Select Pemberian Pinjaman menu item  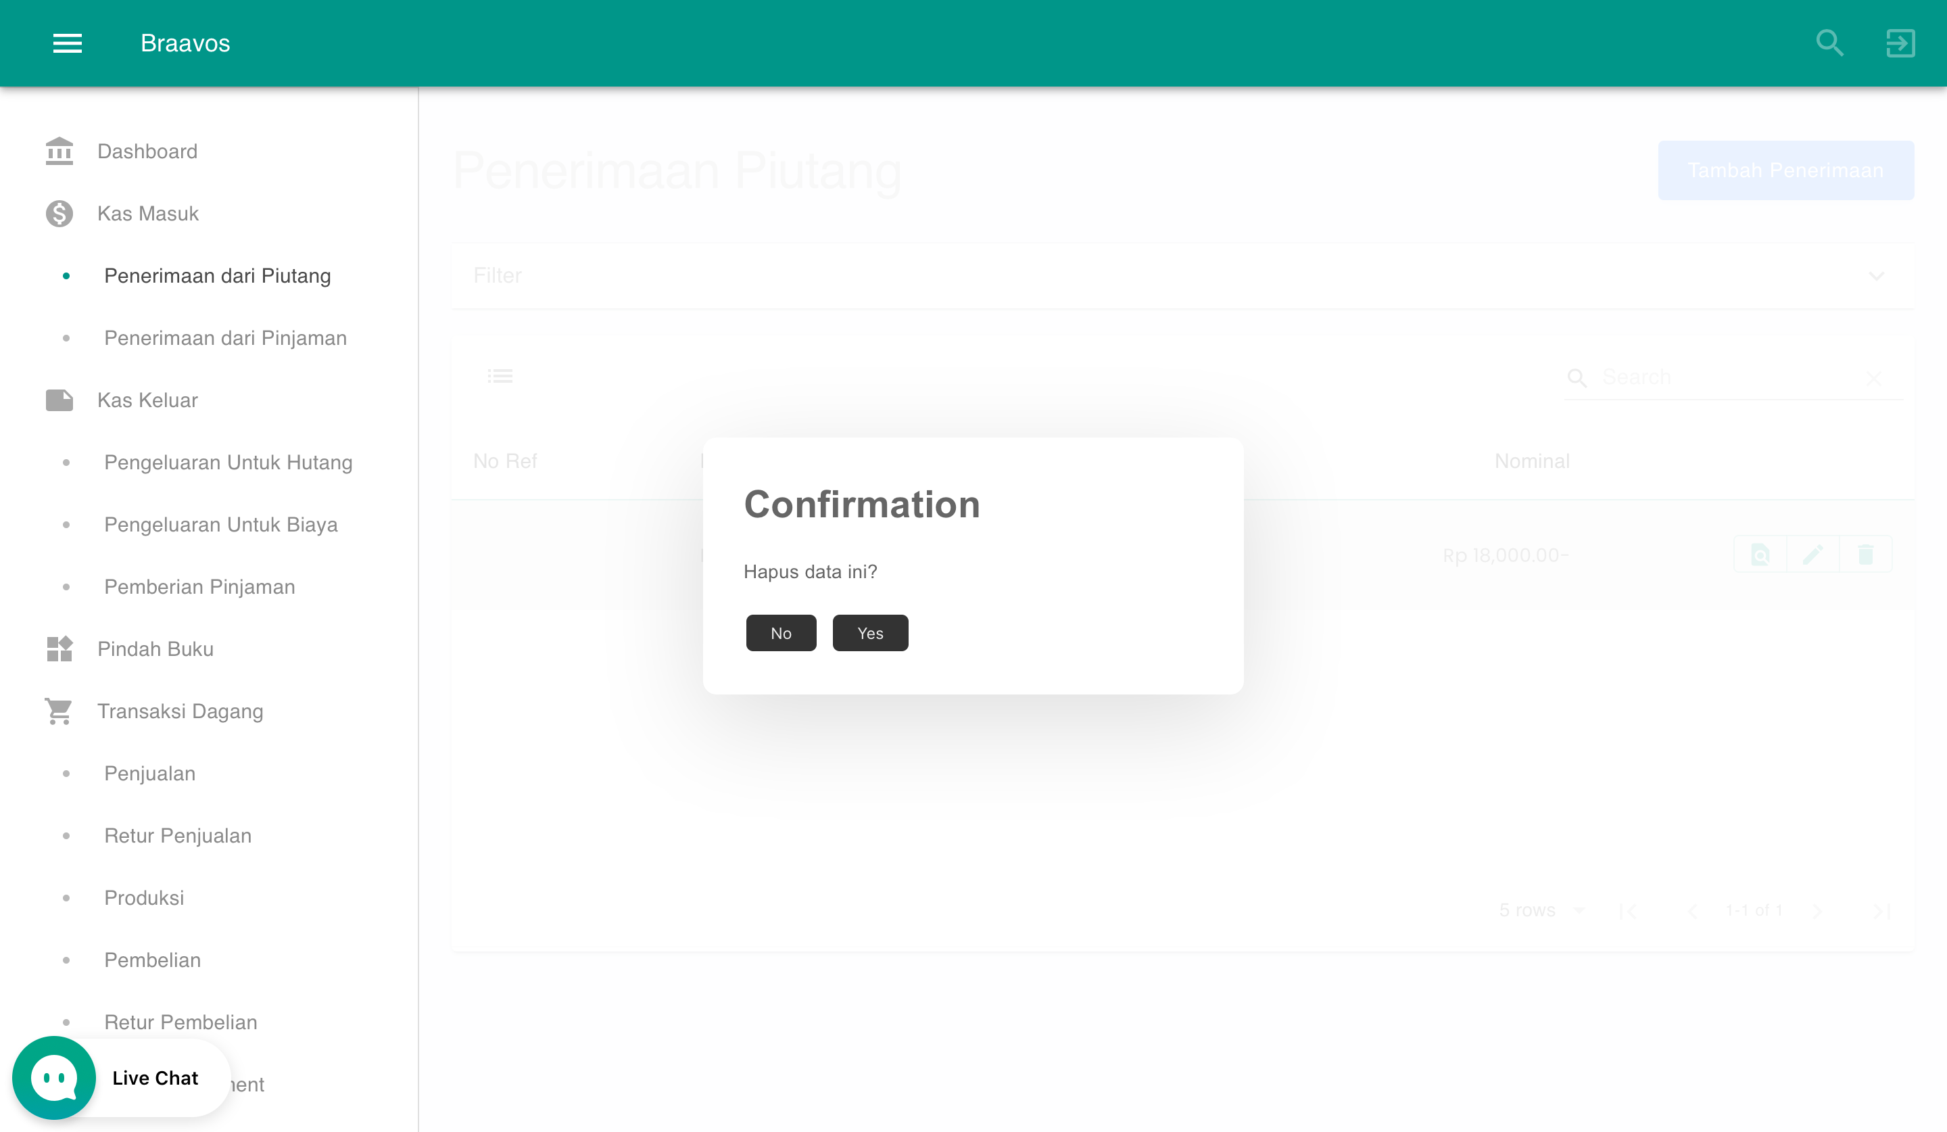200,586
